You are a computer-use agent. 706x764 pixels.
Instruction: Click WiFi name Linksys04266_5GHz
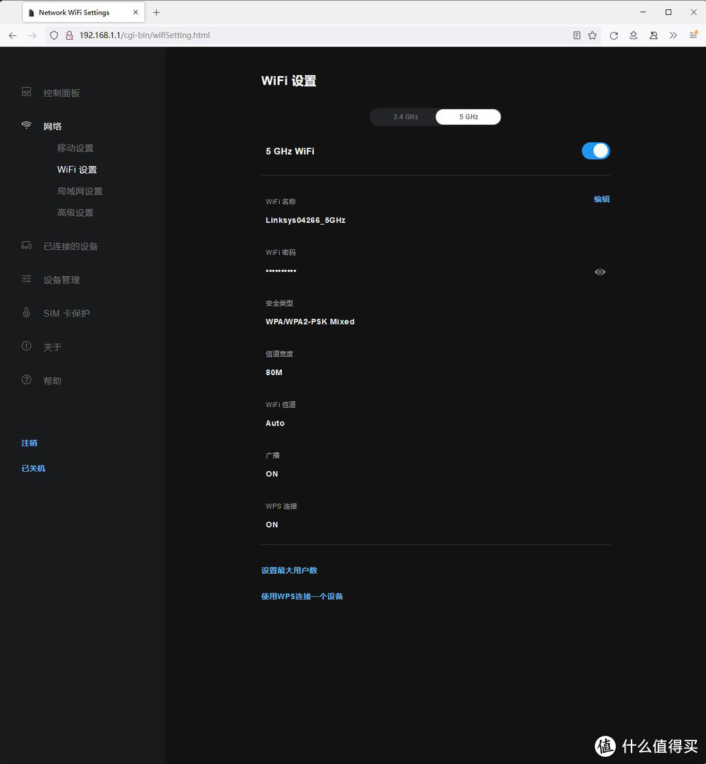(x=305, y=220)
